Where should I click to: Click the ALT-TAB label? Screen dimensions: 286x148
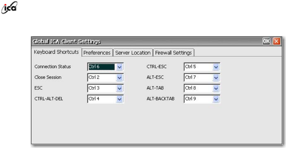(155, 88)
